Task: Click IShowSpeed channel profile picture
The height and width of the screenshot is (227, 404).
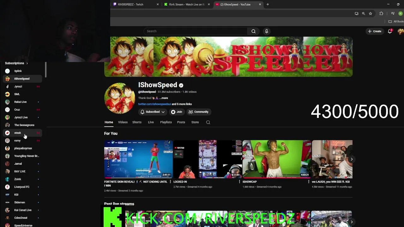Action: (120, 98)
